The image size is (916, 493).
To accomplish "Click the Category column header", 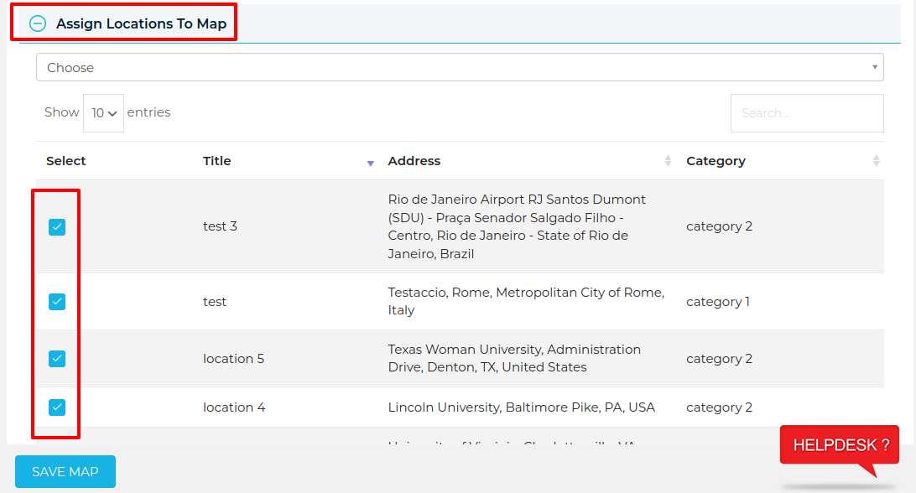I will pyautogui.click(x=716, y=160).
